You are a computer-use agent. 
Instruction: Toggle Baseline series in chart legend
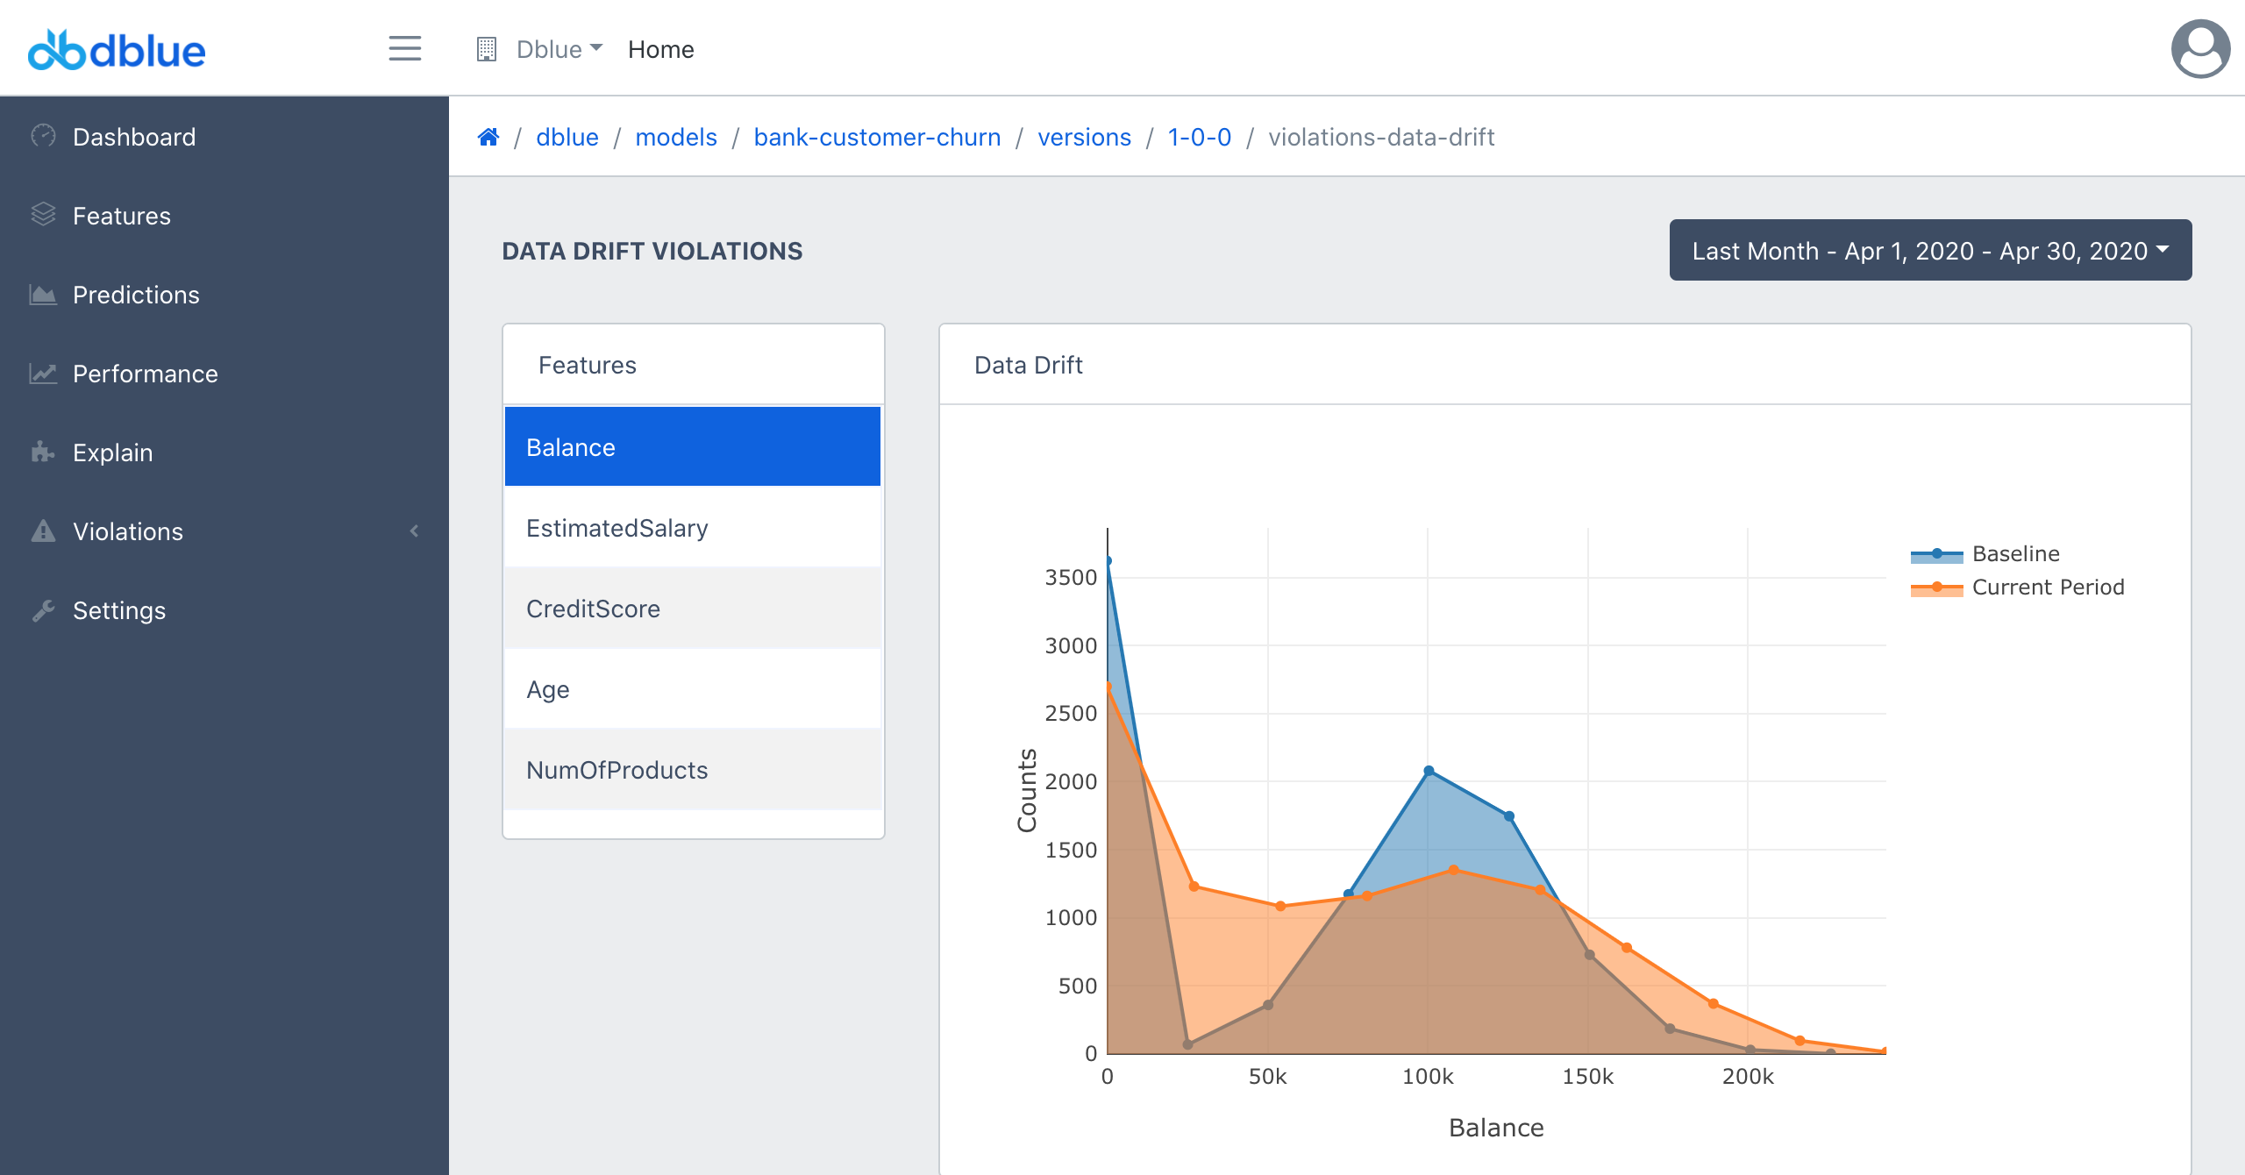[x=2014, y=554]
